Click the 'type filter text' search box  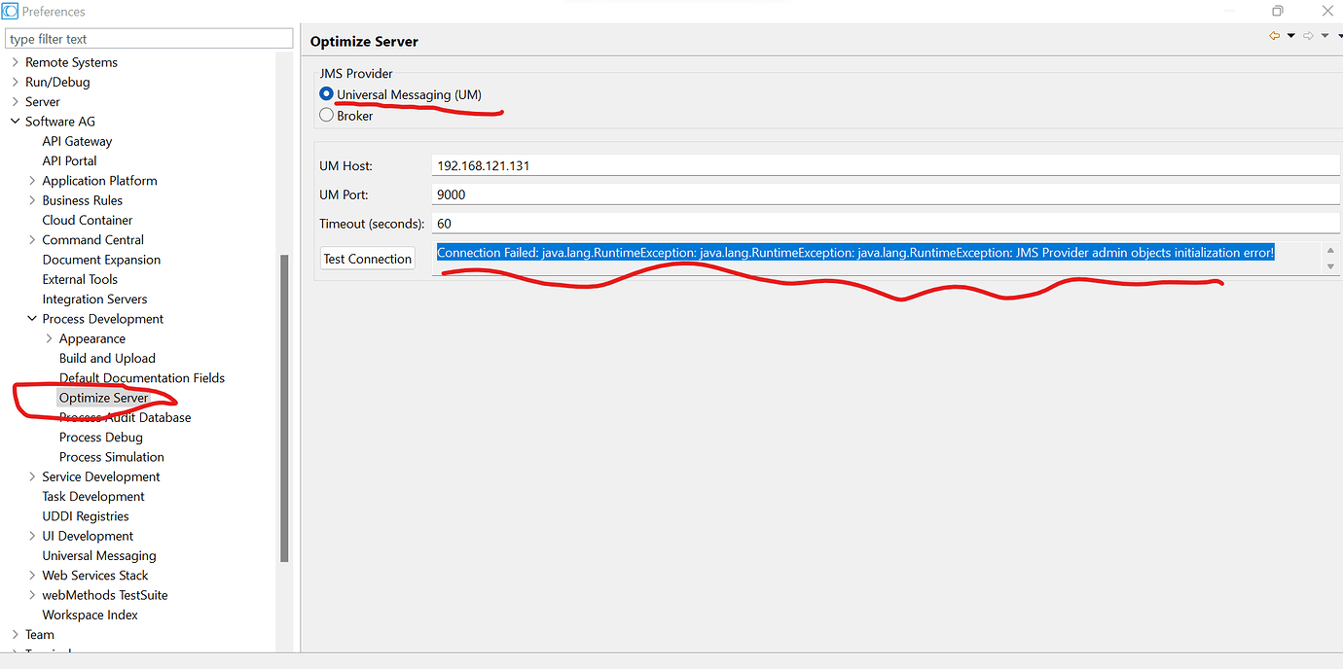pyautogui.click(x=149, y=39)
